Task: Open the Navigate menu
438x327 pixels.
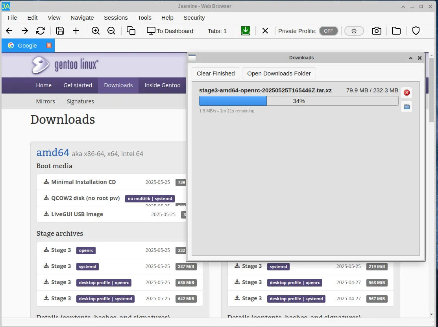Action: point(82,18)
